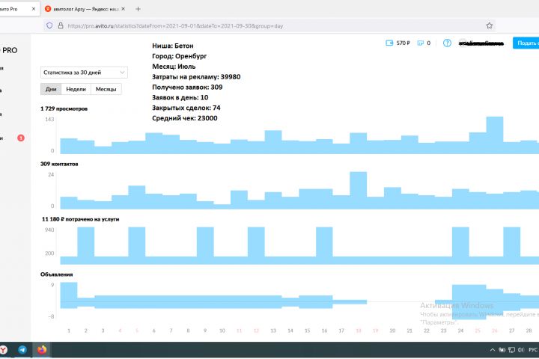Click the РУС language indicator
The height and width of the screenshot is (359, 539).
point(533,350)
